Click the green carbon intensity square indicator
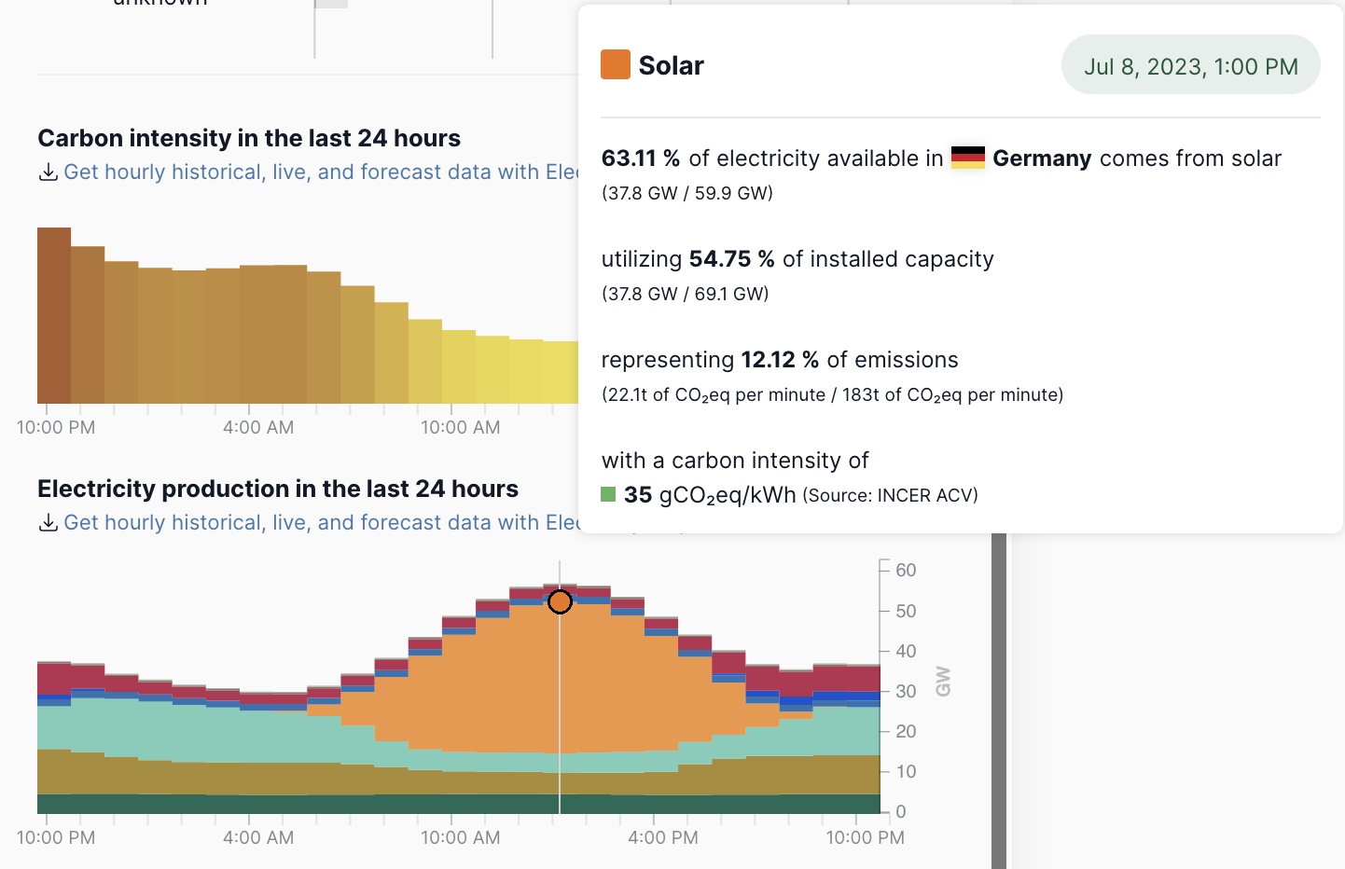The width and height of the screenshot is (1345, 869). click(x=608, y=494)
